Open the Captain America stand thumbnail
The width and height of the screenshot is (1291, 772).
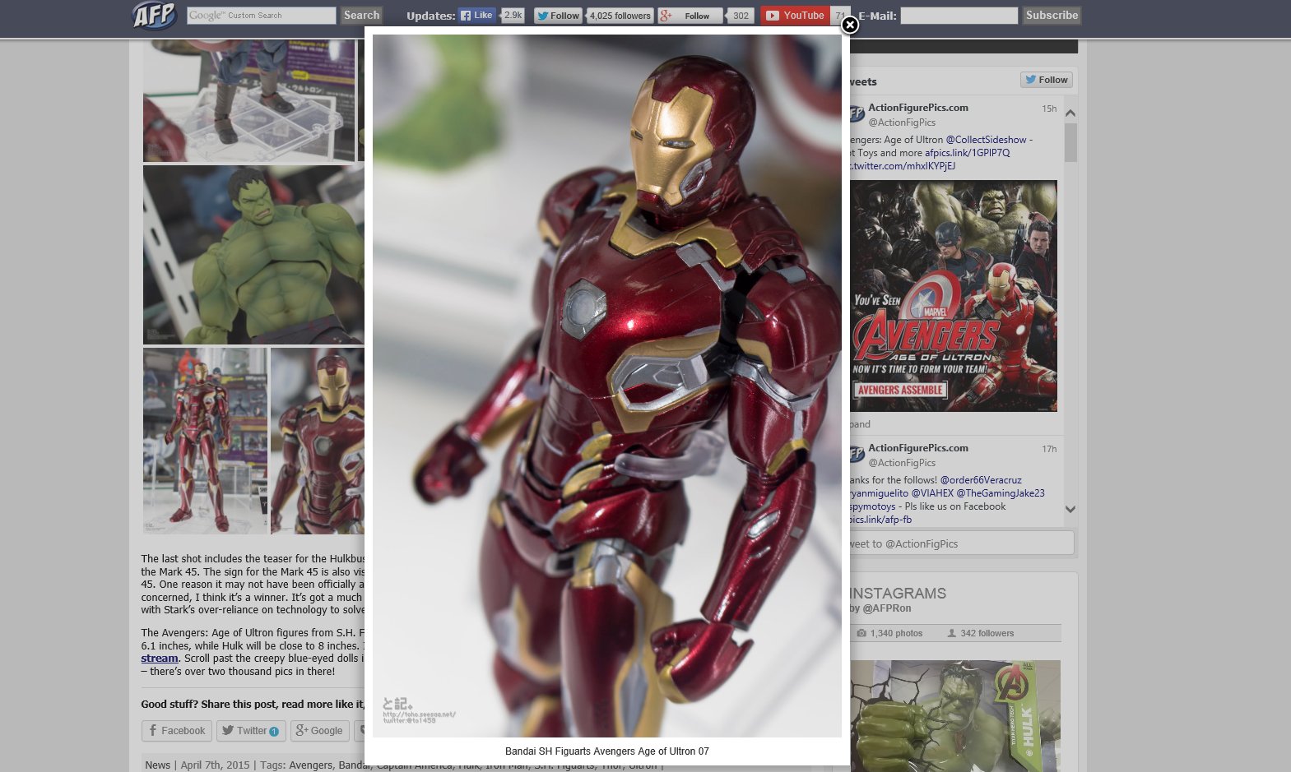(248, 100)
